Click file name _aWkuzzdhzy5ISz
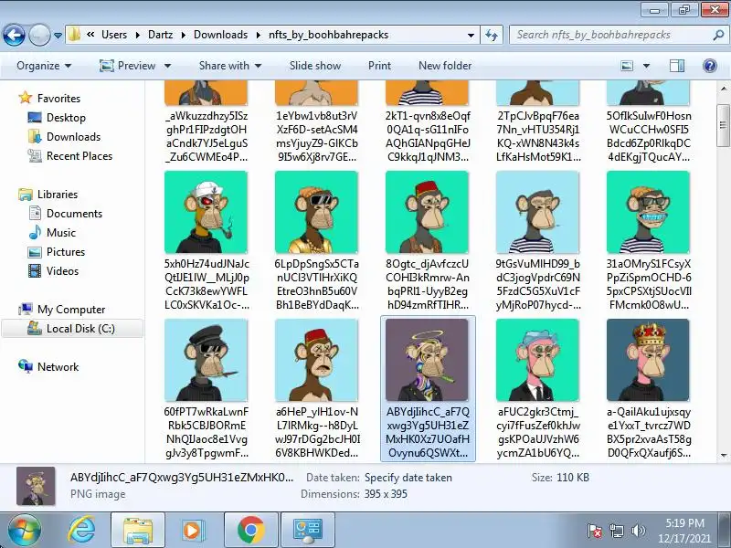This screenshot has width=731, height=548. (207, 136)
